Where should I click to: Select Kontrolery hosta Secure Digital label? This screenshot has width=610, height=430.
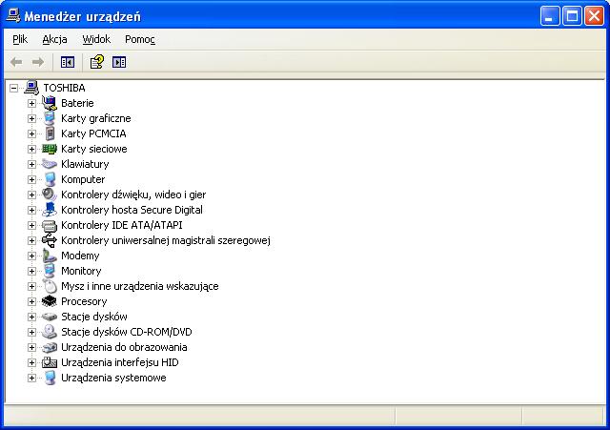[x=132, y=210]
